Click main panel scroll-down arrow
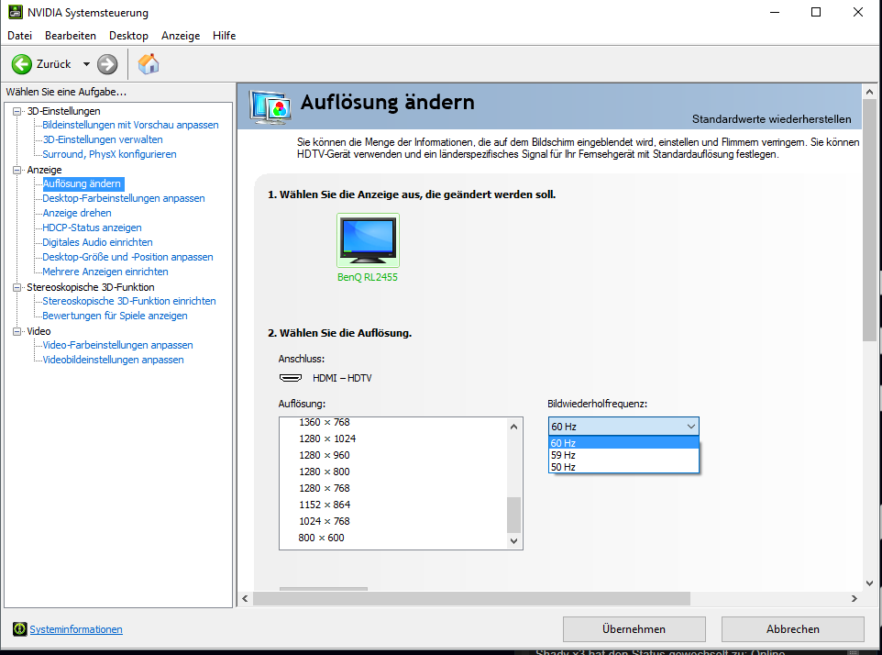882x655 pixels. coord(870,583)
